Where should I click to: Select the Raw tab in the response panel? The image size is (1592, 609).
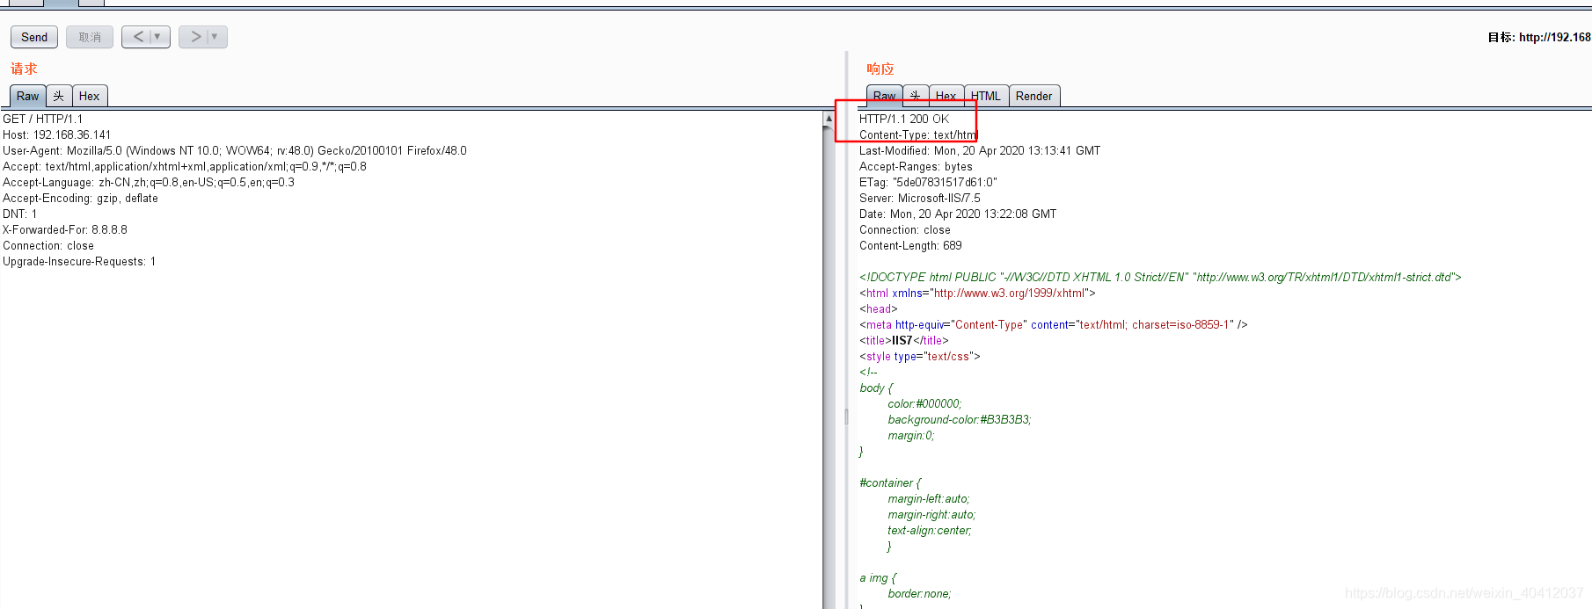884,96
